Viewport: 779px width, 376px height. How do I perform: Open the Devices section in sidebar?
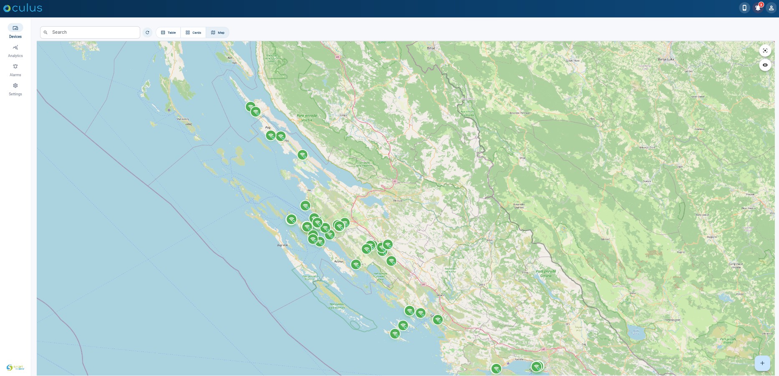[15, 31]
